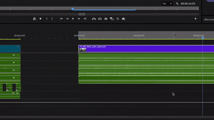Click the Add Marker shield icon
214x120 pixels.
click(40, 19)
